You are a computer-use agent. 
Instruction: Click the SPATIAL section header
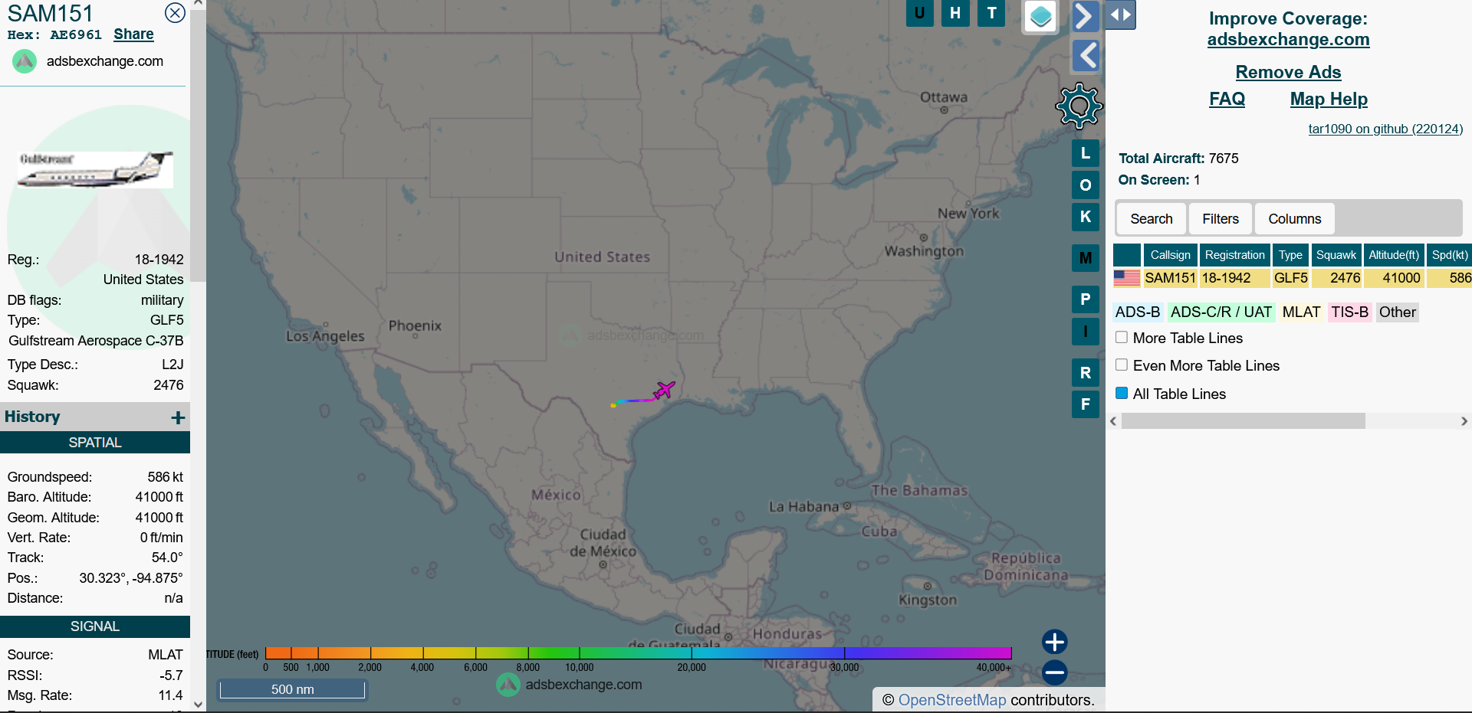(95, 443)
